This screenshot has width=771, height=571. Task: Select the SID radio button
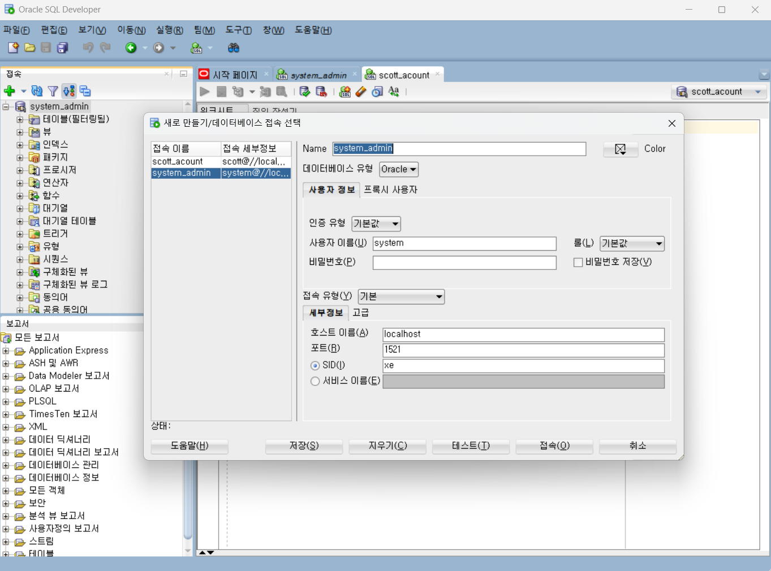(315, 366)
